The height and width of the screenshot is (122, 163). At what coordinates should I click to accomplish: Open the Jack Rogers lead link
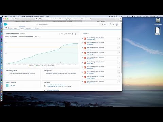90,68
